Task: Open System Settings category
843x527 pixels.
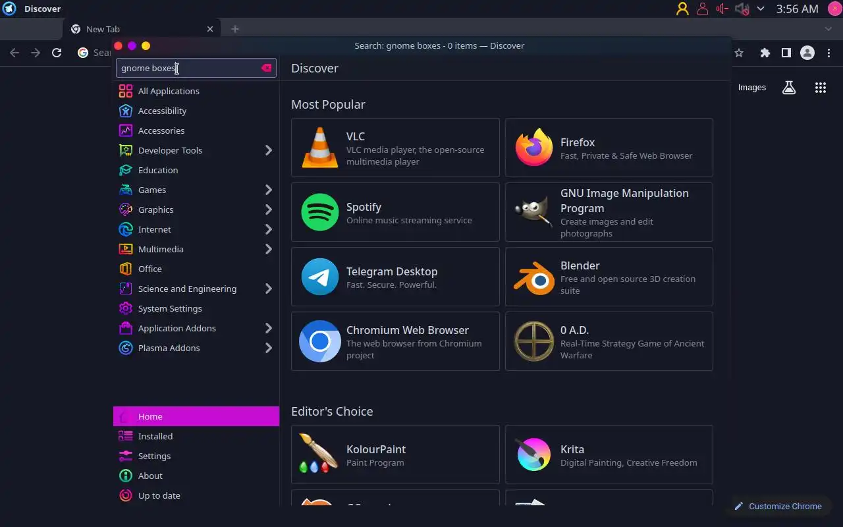Action: tap(196, 308)
